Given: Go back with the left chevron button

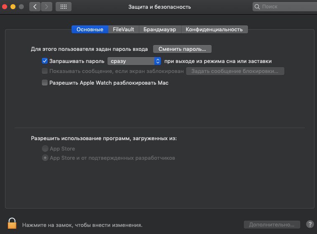Looking at the screenshot, I should click(x=35, y=7).
